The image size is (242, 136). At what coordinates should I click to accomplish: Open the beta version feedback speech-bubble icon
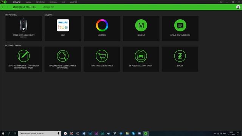tap(180, 25)
